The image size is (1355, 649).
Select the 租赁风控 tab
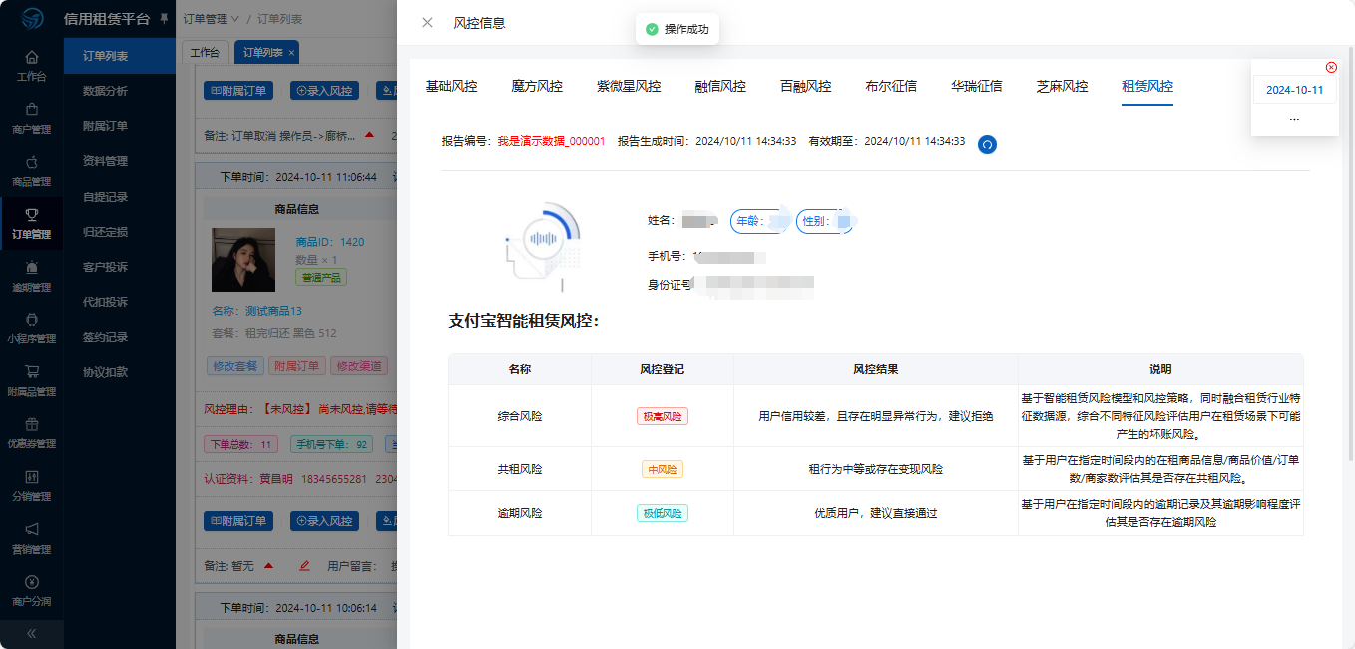(x=1147, y=87)
